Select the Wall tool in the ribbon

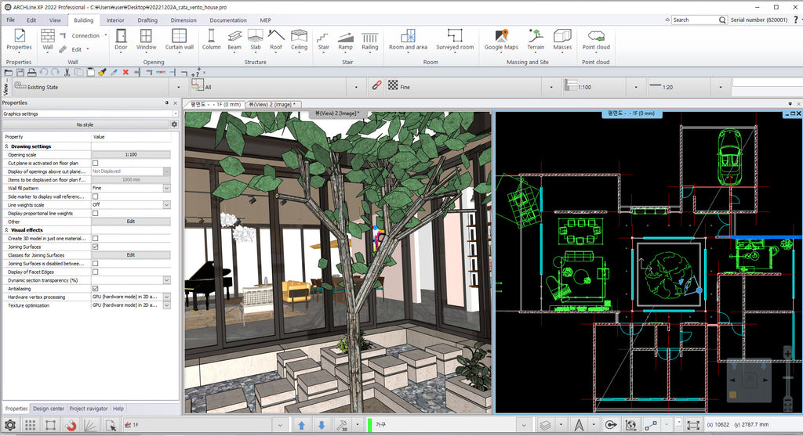pyautogui.click(x=48, y=39)
